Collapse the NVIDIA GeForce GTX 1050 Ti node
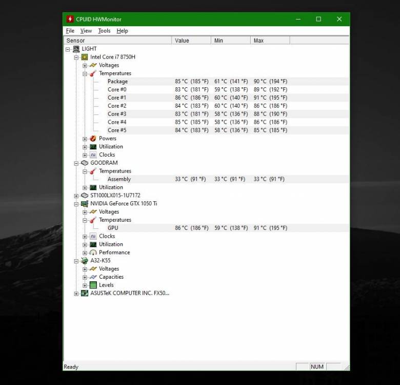Screen dimensions: 400x385 coord(76,204)
